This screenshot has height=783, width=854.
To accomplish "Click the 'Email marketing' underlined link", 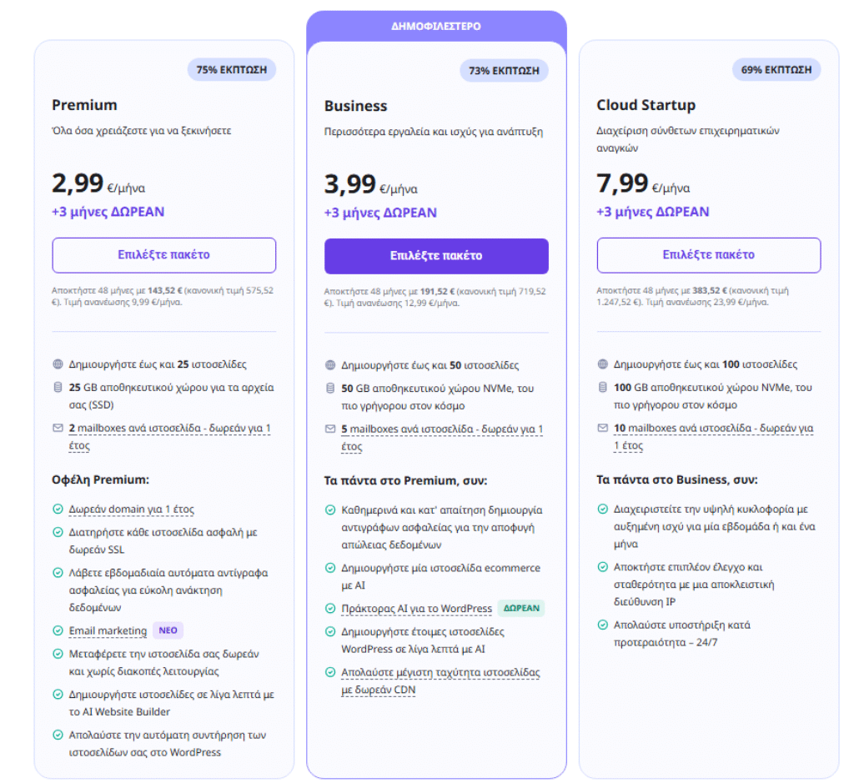I will pyautogui.click(x=108, y=631).
